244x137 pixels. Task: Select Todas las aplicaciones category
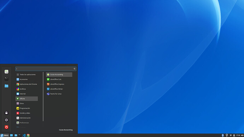(27, 75)
